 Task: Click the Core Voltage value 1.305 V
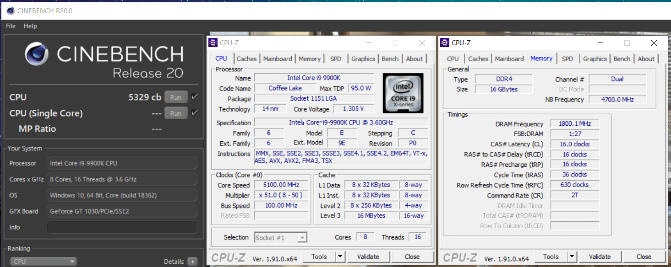pos(353,109)
